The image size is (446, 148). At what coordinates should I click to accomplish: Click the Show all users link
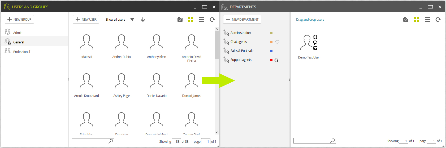coord(115,19)
